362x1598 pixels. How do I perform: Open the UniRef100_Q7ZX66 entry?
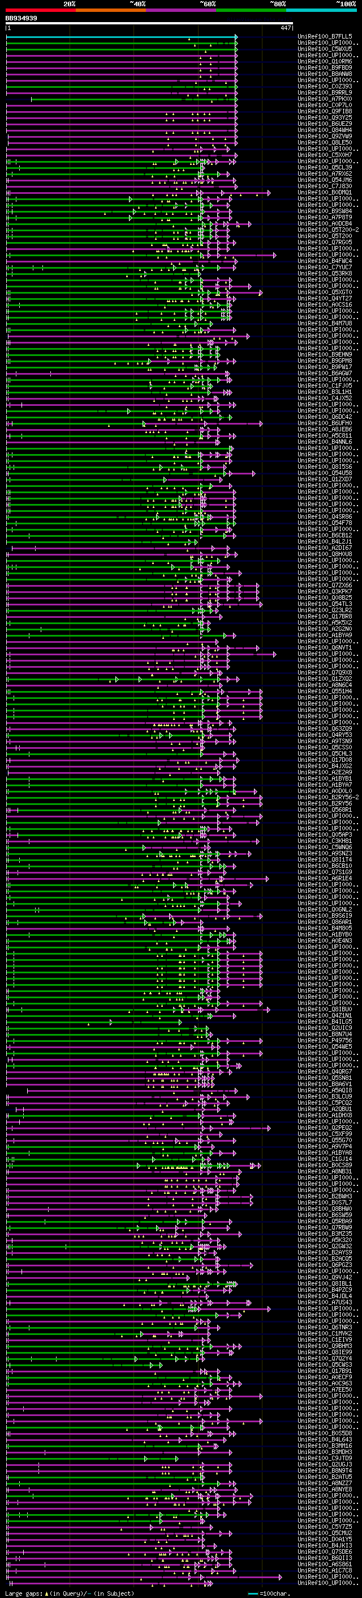[x=325, y=586]
